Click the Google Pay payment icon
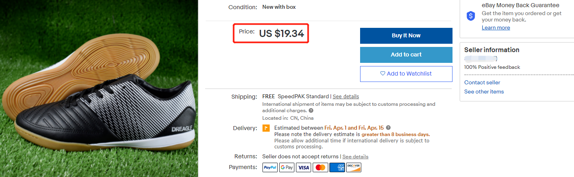 click(x=287, y=167)
